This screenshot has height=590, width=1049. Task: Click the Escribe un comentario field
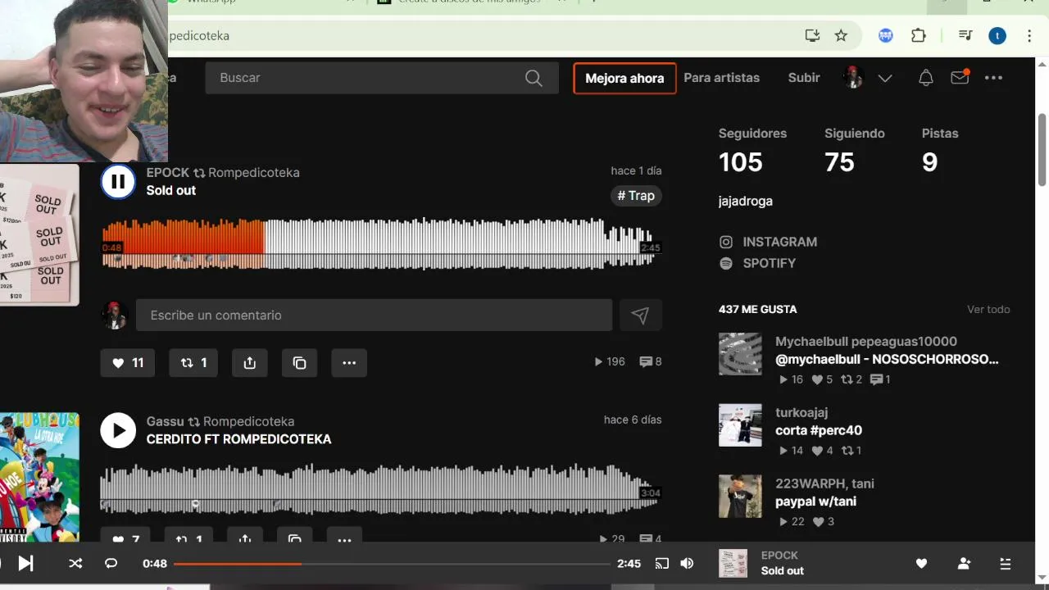pos(374,315)
